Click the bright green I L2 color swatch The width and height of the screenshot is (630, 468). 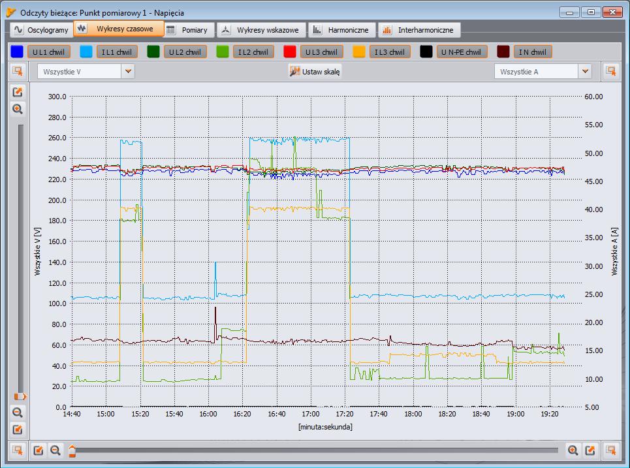tap(223, 52)
